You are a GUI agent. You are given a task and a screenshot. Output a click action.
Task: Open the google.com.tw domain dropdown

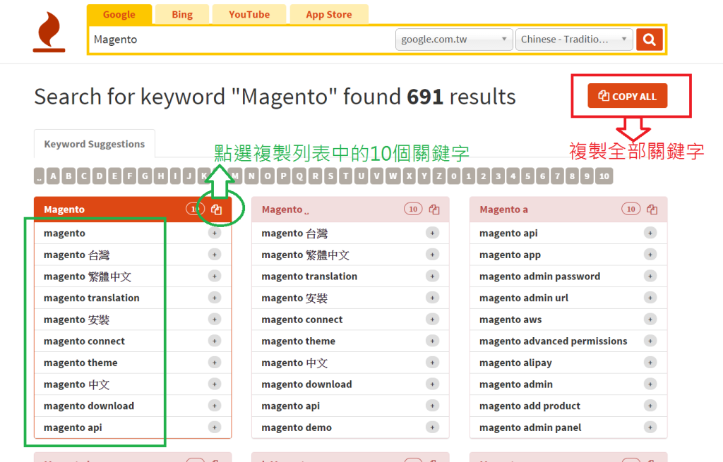click(x=454, y=39)
